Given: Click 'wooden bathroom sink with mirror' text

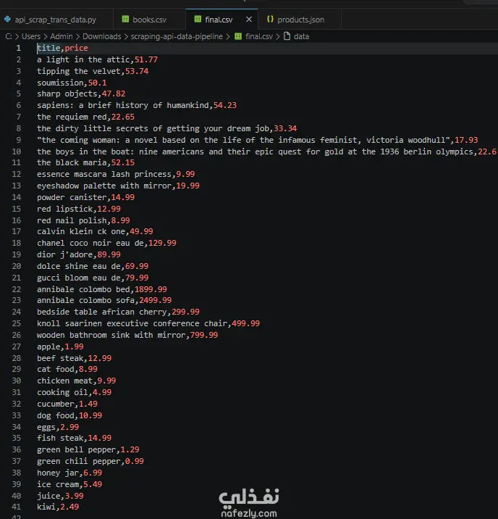Looking at the screenshot, I should click(111, 335).
